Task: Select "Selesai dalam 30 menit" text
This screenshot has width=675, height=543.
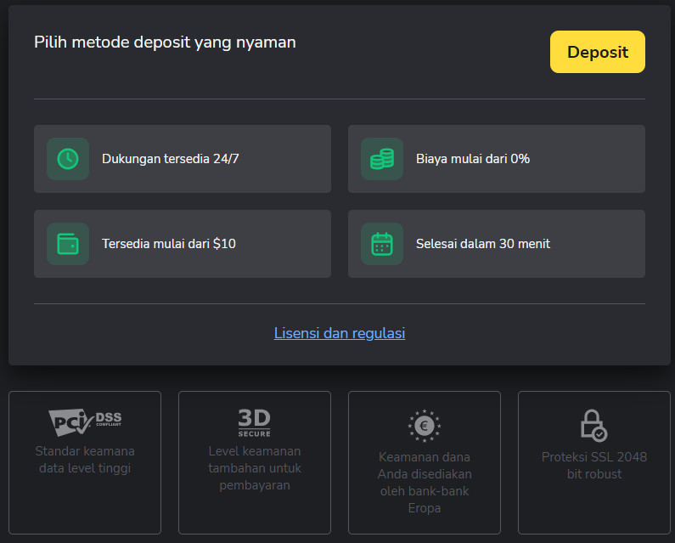Action: coord(483,244)
